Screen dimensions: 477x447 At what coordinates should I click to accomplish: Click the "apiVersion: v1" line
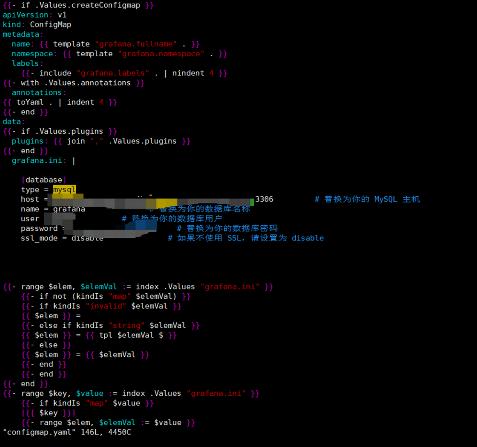35,15
